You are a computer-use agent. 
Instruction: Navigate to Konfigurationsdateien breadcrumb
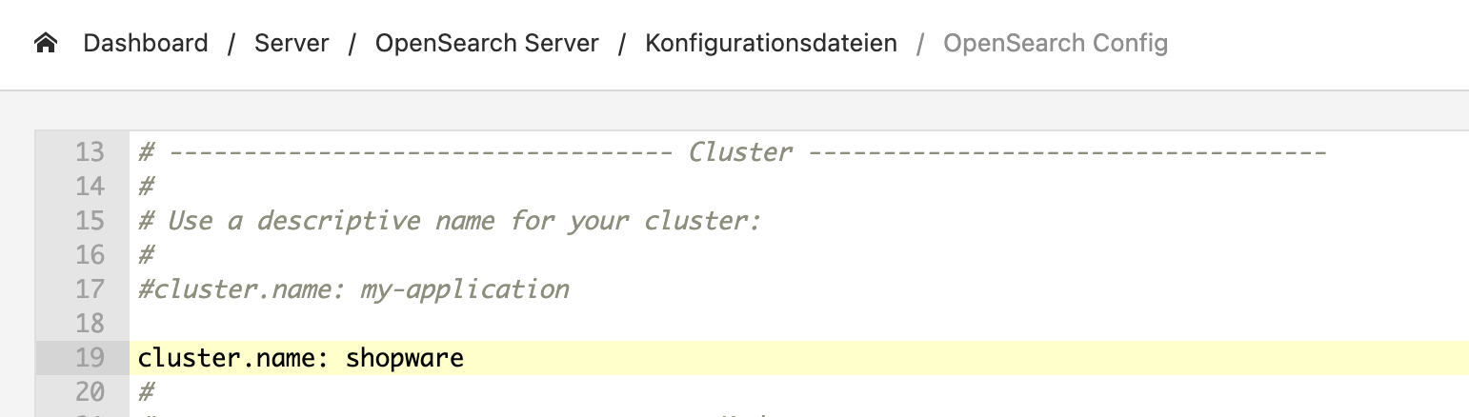(771, 44)
